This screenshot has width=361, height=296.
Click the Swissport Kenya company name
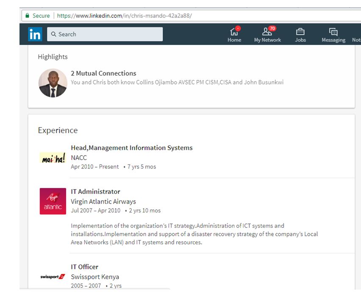click(95, 276)
